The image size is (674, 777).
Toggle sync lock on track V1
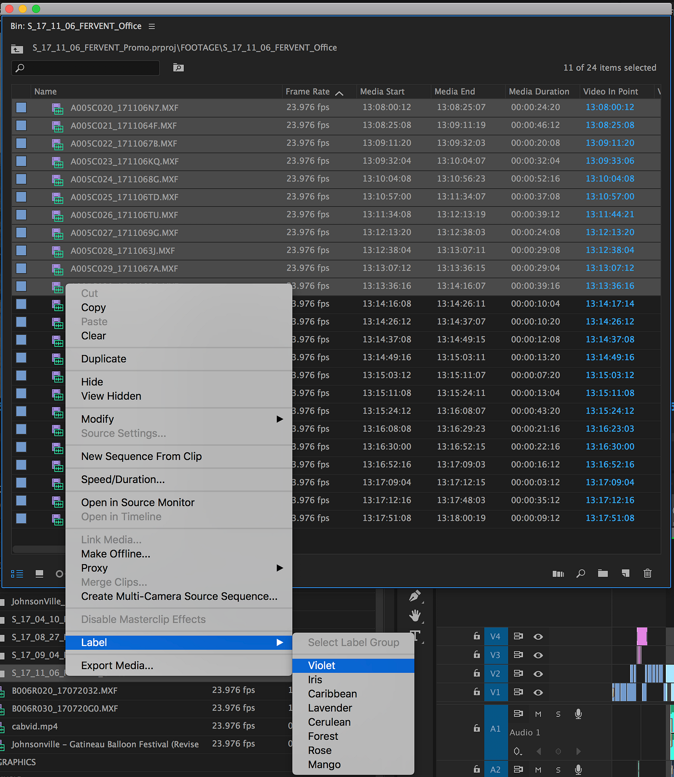(518, 692)
